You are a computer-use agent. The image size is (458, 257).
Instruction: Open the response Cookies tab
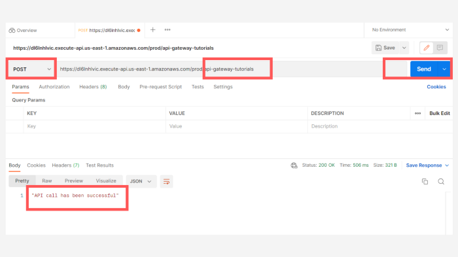click(x=36, y=165)
